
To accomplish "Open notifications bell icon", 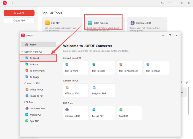I will click(x=162, y=3).
